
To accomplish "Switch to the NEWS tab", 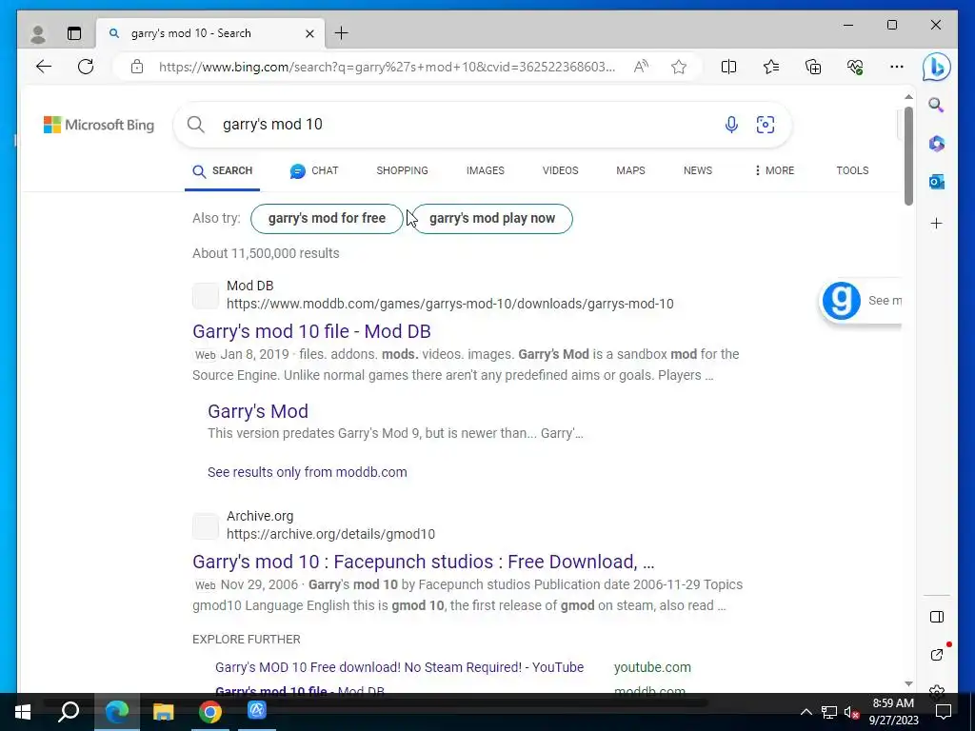I will point(698,170).
